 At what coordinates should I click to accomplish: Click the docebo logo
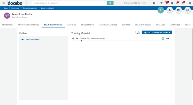(x=15, y=3)
